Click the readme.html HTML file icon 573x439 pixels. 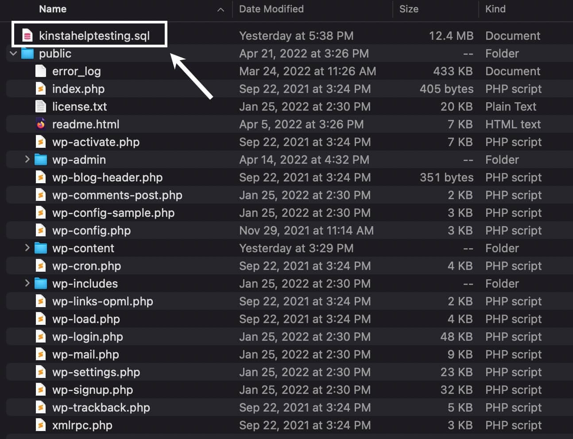click(40, 124)
